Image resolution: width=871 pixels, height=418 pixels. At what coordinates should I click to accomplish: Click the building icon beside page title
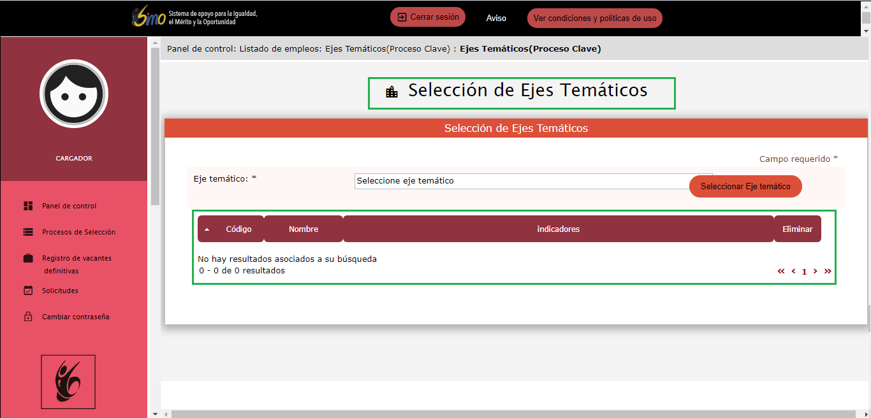[392, 92]
